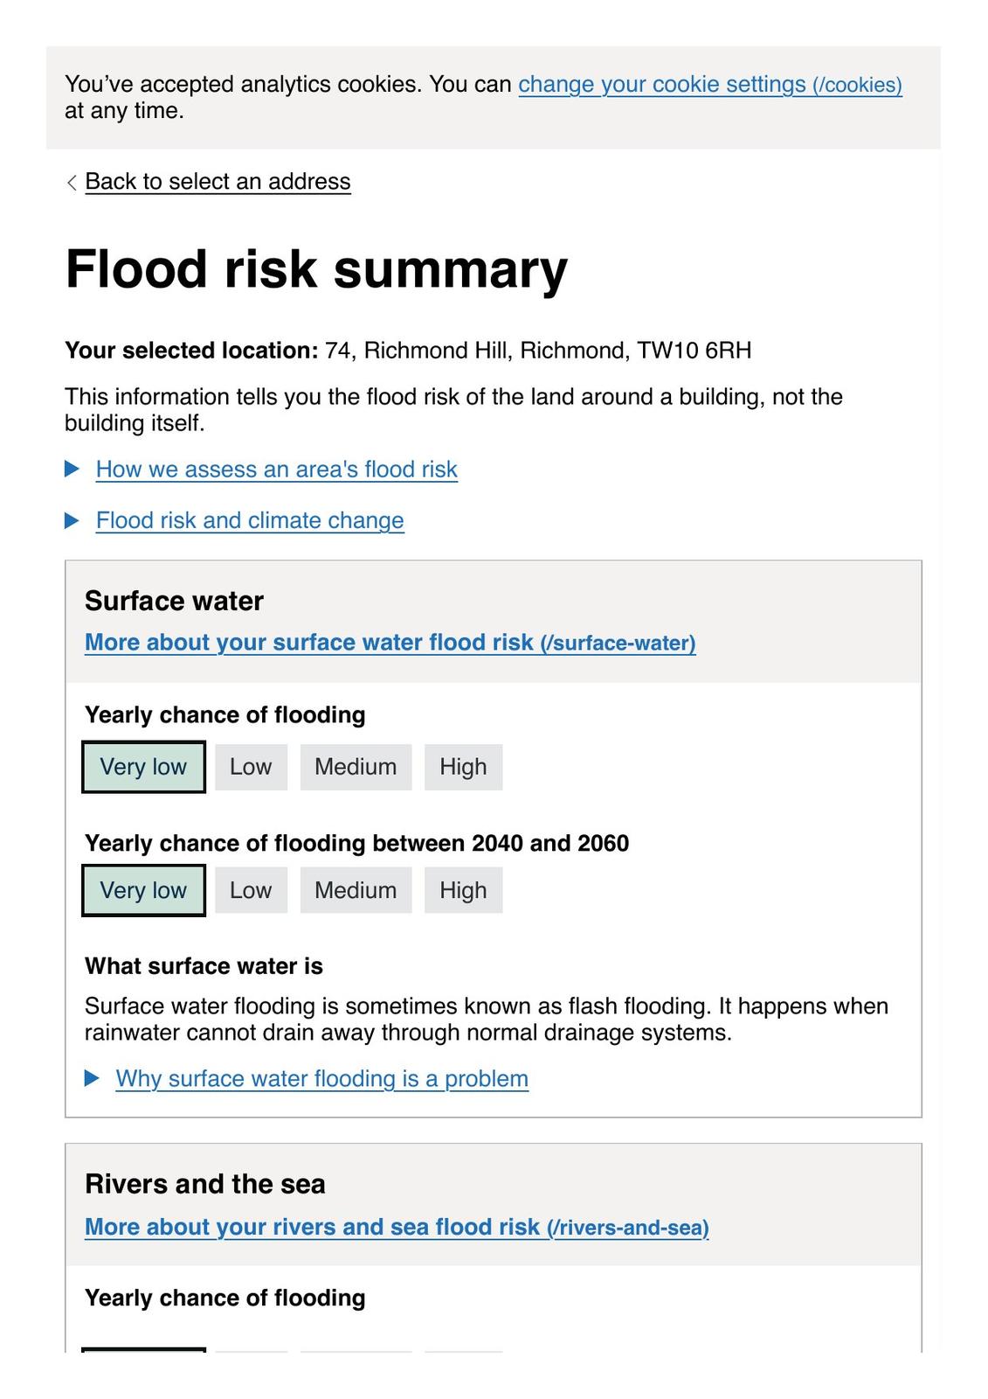Click the back chevron arrow icon
The width and height of the screenshot is (988, 1399).
click(x=72, y=182)
